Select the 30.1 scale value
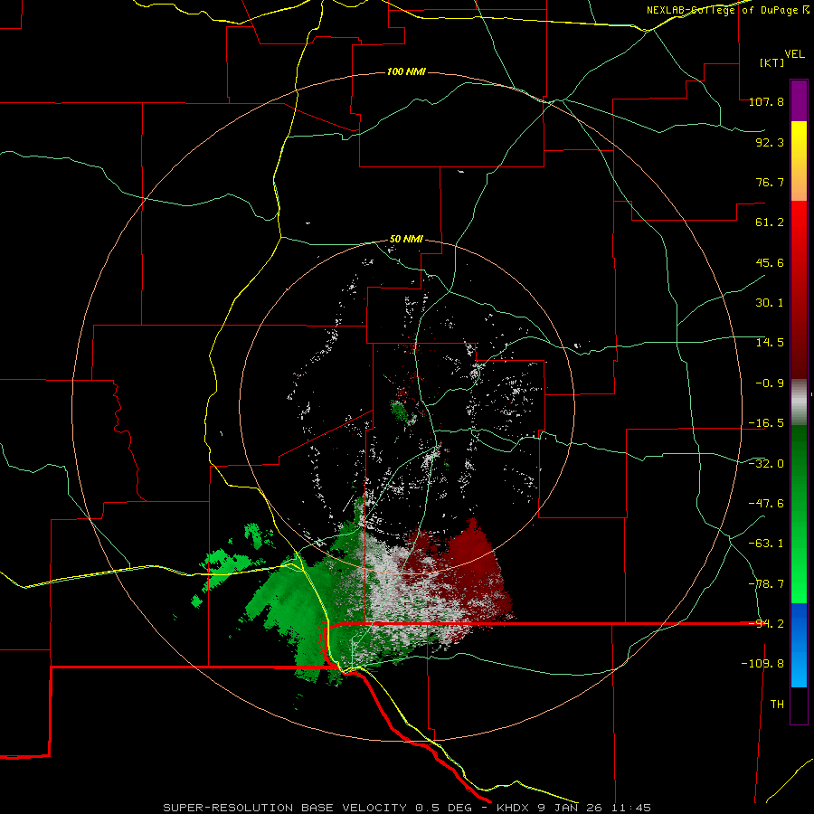This screenshot has height=814, width=814. 770,303
